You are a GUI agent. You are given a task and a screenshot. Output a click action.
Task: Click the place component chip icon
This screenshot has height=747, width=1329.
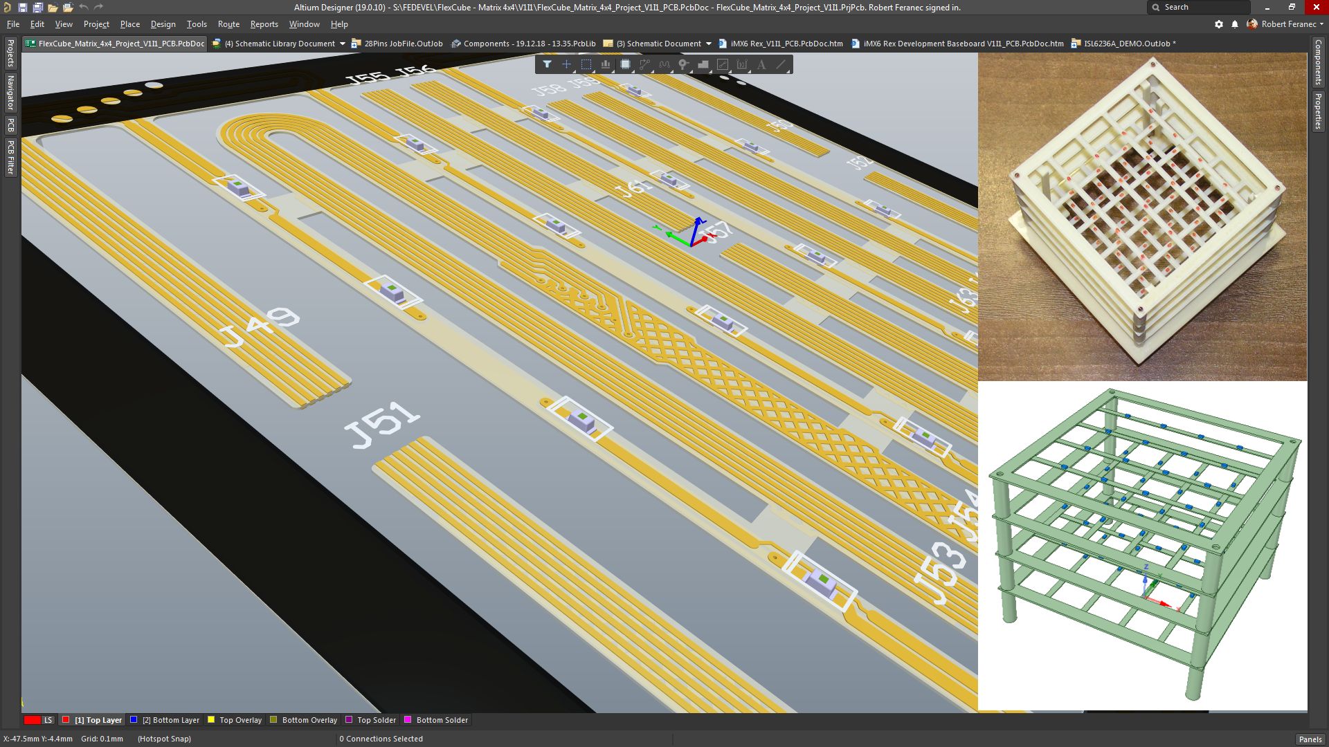[625, 64]
